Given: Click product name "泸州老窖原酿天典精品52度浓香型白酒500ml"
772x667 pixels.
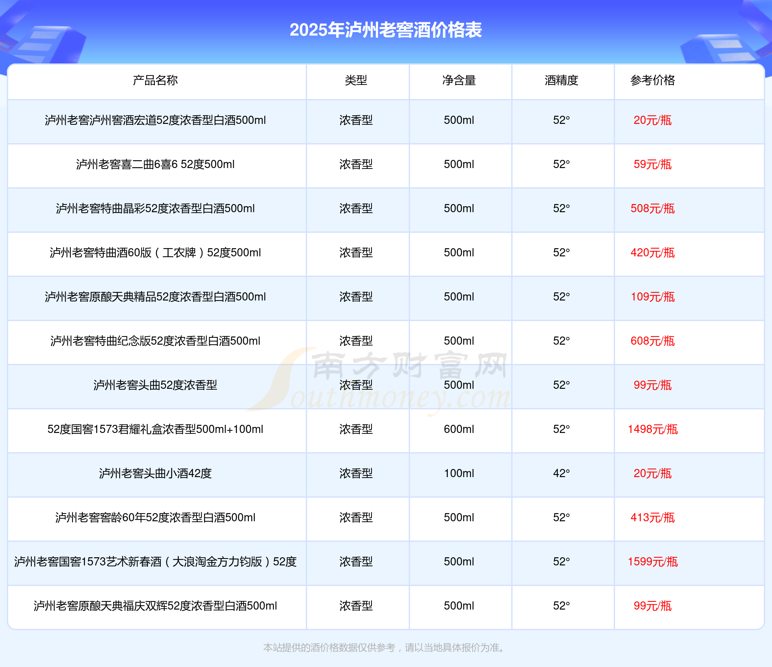Looking at the screenshot, I should coord(155,297).
